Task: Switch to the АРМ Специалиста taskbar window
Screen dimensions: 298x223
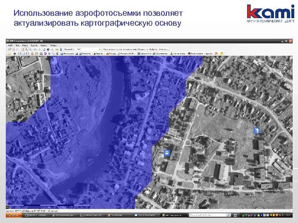Action: (174, 215)
